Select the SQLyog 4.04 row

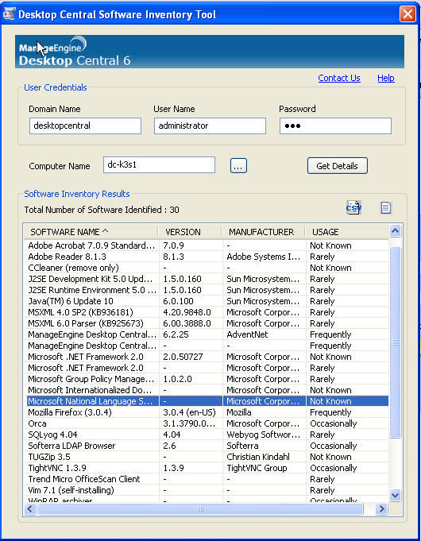tap(207, 435)
